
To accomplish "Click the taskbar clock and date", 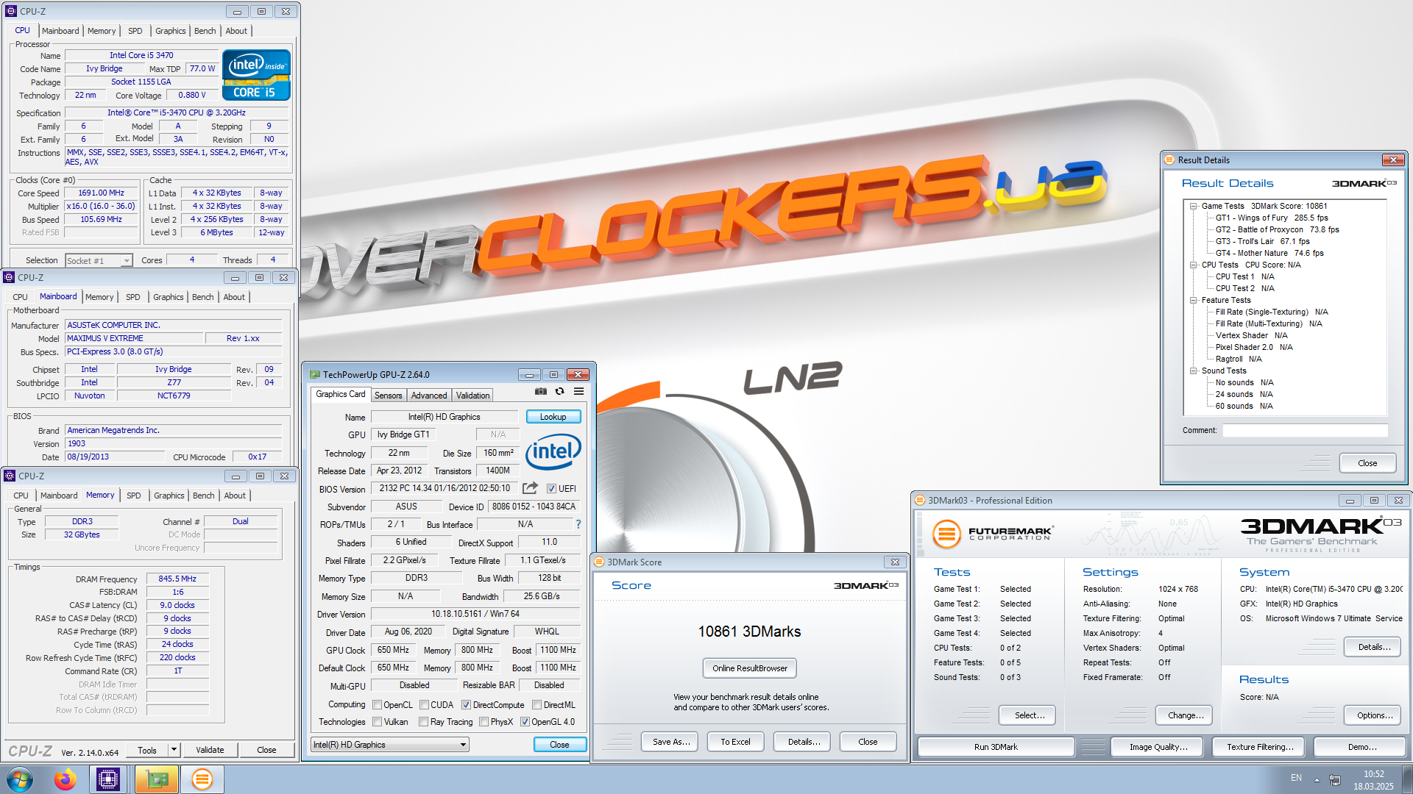I will [1373, 780].
